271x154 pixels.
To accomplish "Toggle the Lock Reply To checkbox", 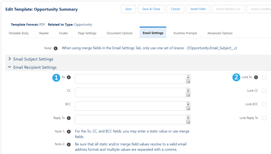I will [264, 118].
